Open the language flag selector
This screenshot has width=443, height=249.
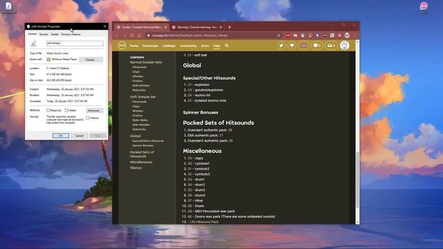[303, 46]
